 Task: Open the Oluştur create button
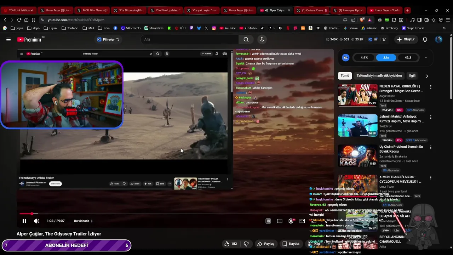406,39
